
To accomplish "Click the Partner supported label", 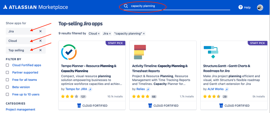I will pyautogui.click(x=25, y=72).
